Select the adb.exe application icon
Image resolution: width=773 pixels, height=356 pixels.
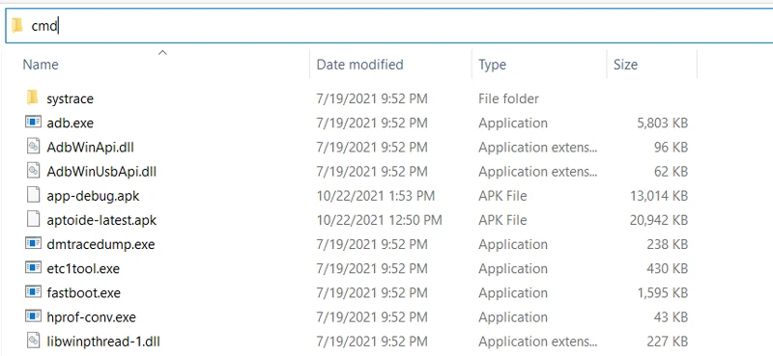pyautogui.click(x=33, y=123)
